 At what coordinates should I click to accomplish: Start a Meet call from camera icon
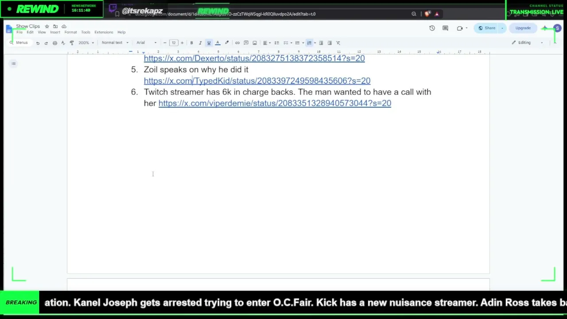[460, 28]
